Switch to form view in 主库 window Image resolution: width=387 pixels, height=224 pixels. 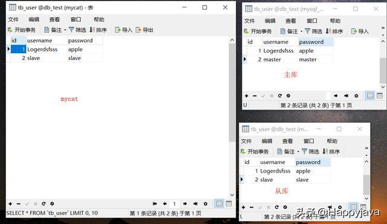380,96
